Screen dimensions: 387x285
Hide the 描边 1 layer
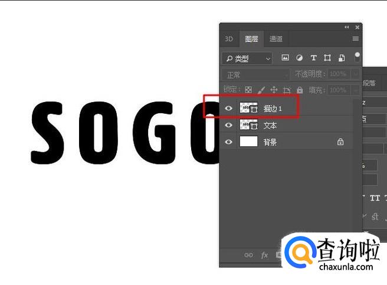[228, 109]
